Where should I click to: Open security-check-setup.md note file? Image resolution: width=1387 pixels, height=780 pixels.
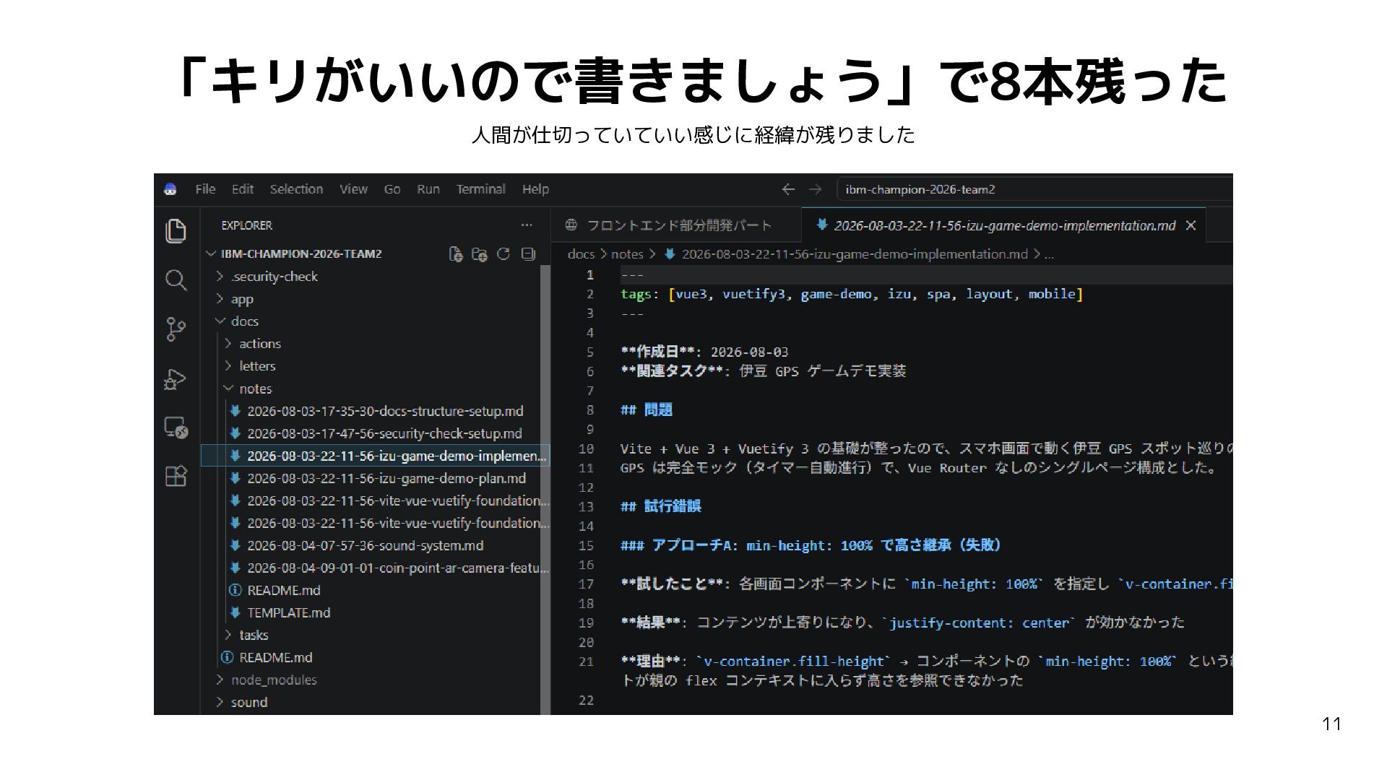[384, 433]
